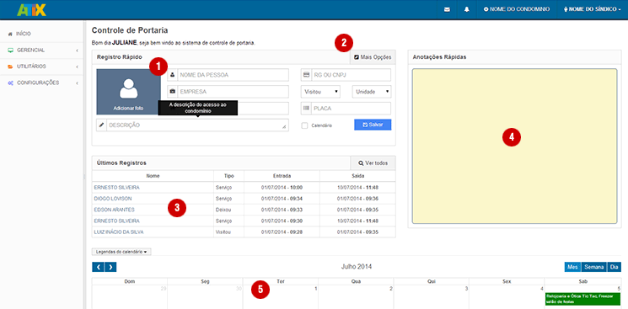The width and height of the screenshot is (628, 309).
Task: Click the Salvar button
Action: click(373, 125)
